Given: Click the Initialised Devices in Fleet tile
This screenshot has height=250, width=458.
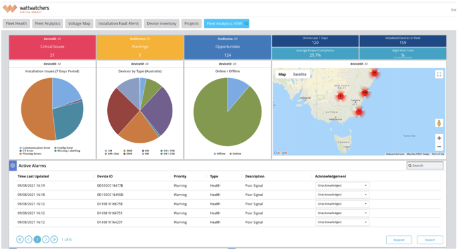Looking at the screenshot, I should point(403,41).
